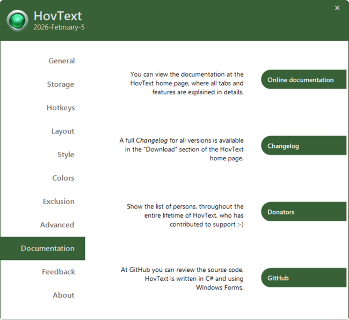Go to the Hotkeys tab
Viewport: 349px width, 320px height.
pyautogui.click(x=60, y=108)
